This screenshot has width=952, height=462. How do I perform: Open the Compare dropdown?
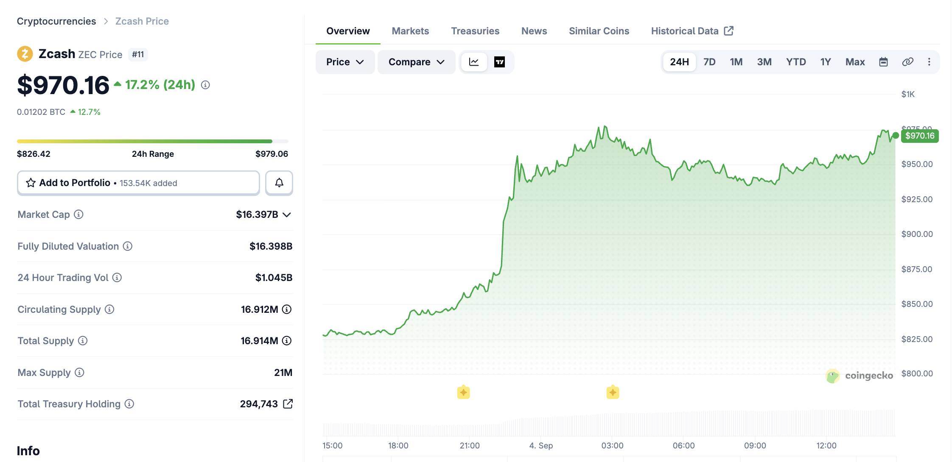[x=416, y=62]
